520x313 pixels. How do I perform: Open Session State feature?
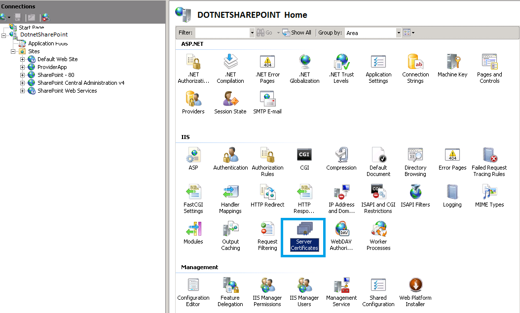coord(230,103)
